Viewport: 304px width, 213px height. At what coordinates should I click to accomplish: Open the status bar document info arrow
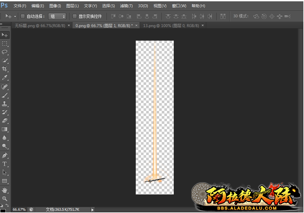click(x=93, y=210)
